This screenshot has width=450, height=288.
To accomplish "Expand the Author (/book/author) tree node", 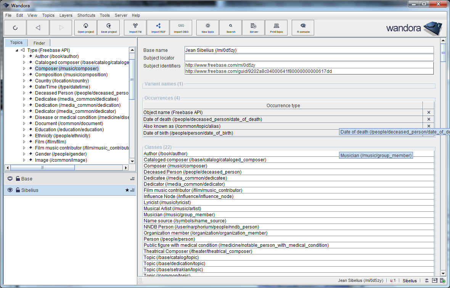I will pyautogui.click(x=24, y=56).
